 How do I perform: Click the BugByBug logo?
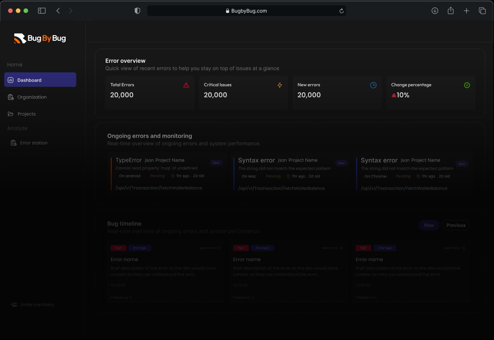click(x=40, y=38)
